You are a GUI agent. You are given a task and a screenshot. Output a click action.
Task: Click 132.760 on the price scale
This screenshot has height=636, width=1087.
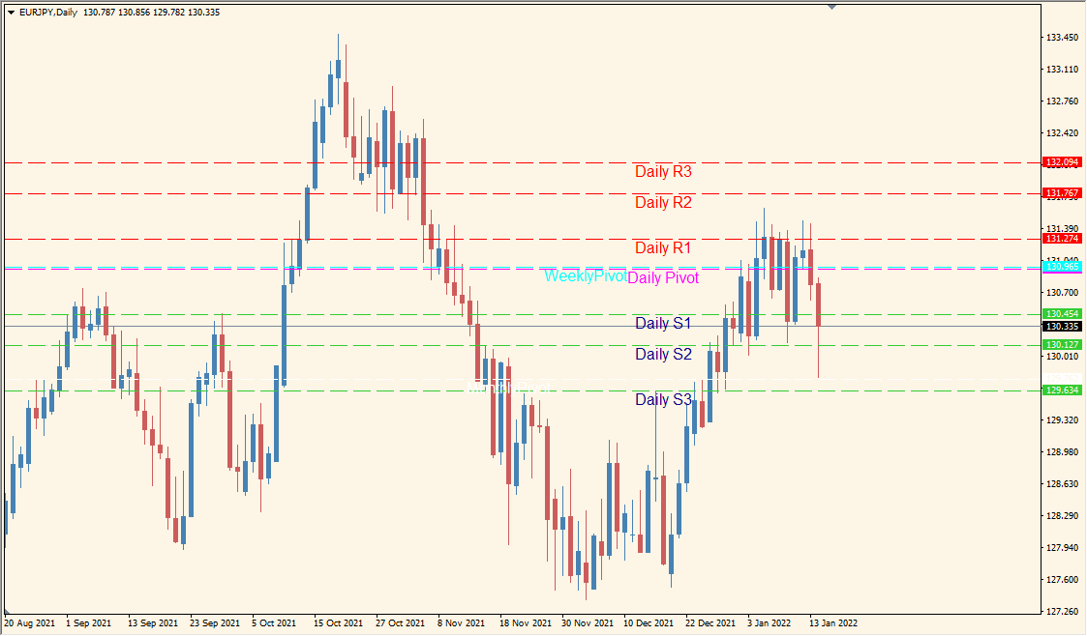[1062, 101]
